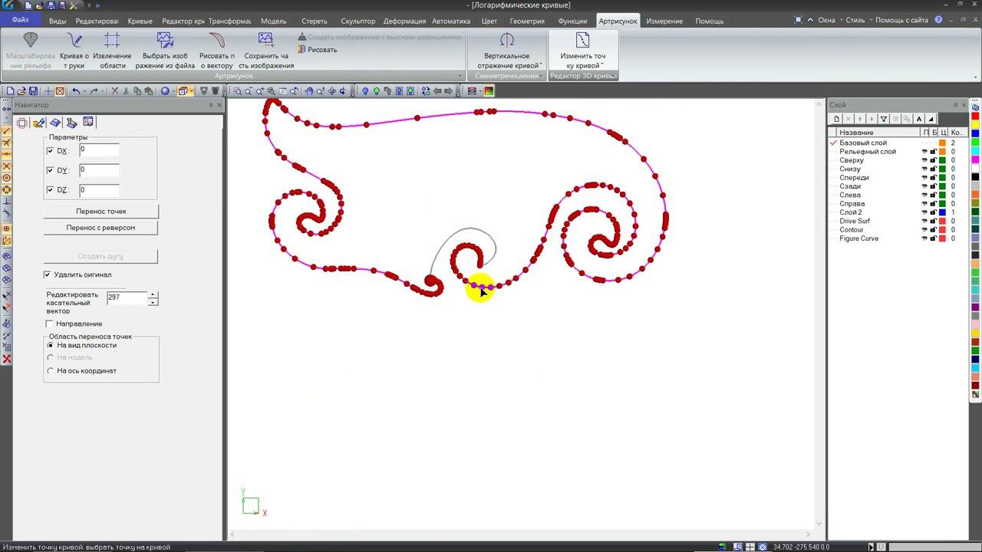Decrease tangent vector value with down stepper

pyautogui.click(x=153, y=301)
